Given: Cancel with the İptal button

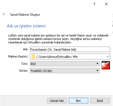Looking at the screenshot, I should 100,101.
